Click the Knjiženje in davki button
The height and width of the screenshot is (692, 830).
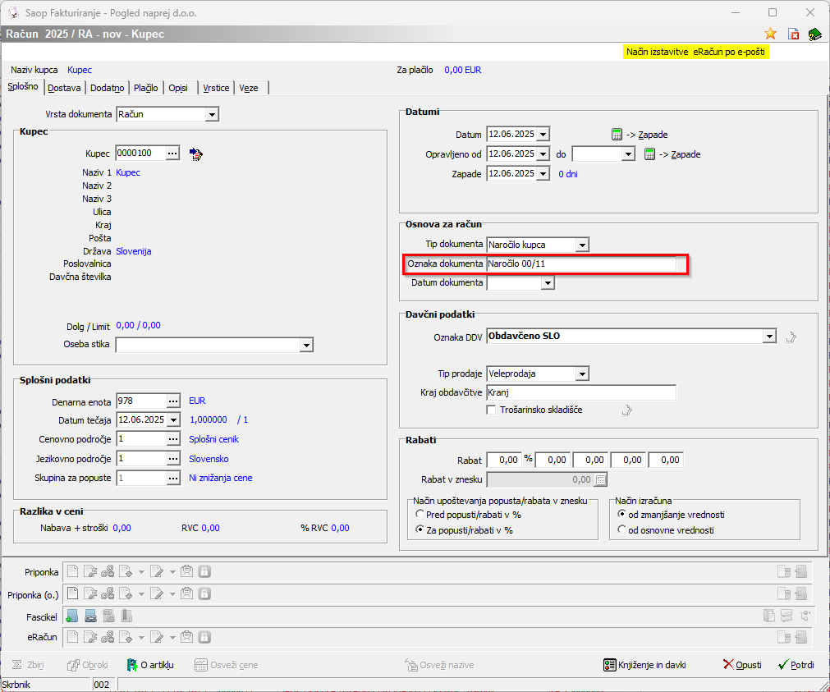(644, 665)
